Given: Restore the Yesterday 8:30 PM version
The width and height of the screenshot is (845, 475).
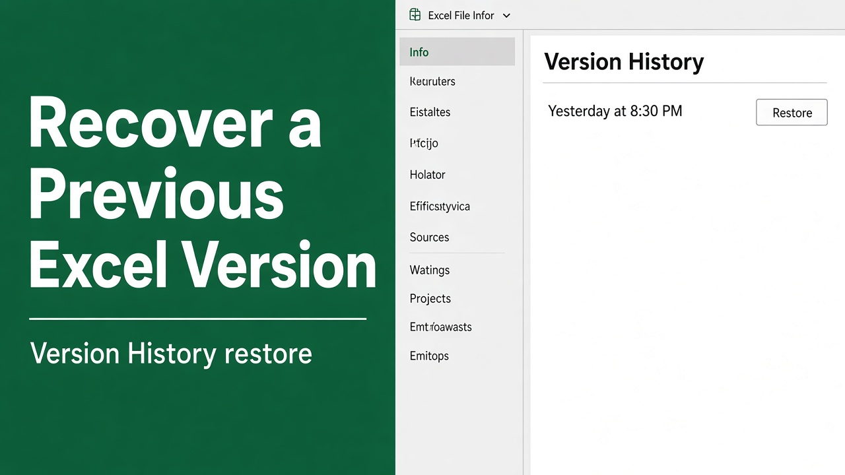Looking at the screenshot, I should click(792, 112).
